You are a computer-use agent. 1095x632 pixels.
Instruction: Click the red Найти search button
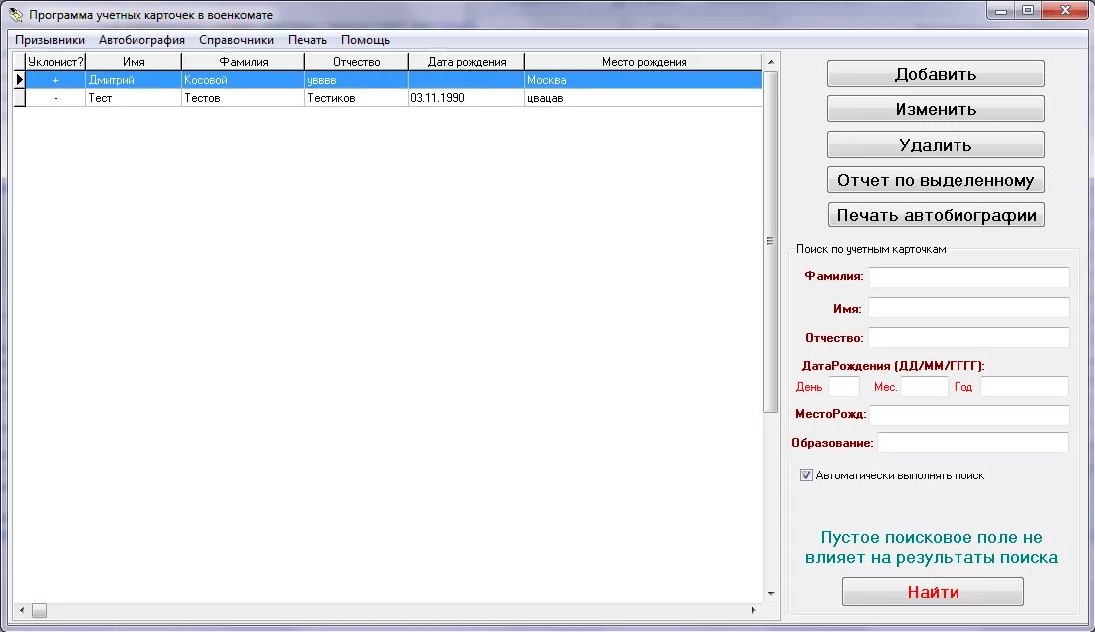[x=933, y=591]
